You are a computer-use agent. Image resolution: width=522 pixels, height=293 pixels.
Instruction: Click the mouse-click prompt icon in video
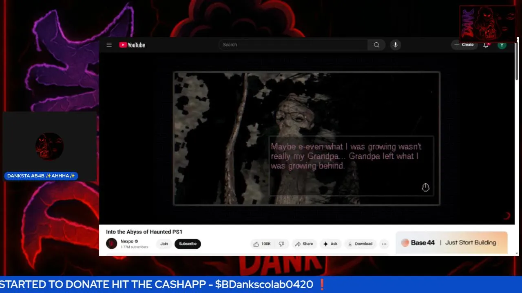[425, 187]
